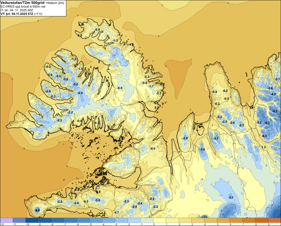Click the 0.3 temperature value
The width and height of the screenshot is (281, 226).
click(x=97, y=123)
